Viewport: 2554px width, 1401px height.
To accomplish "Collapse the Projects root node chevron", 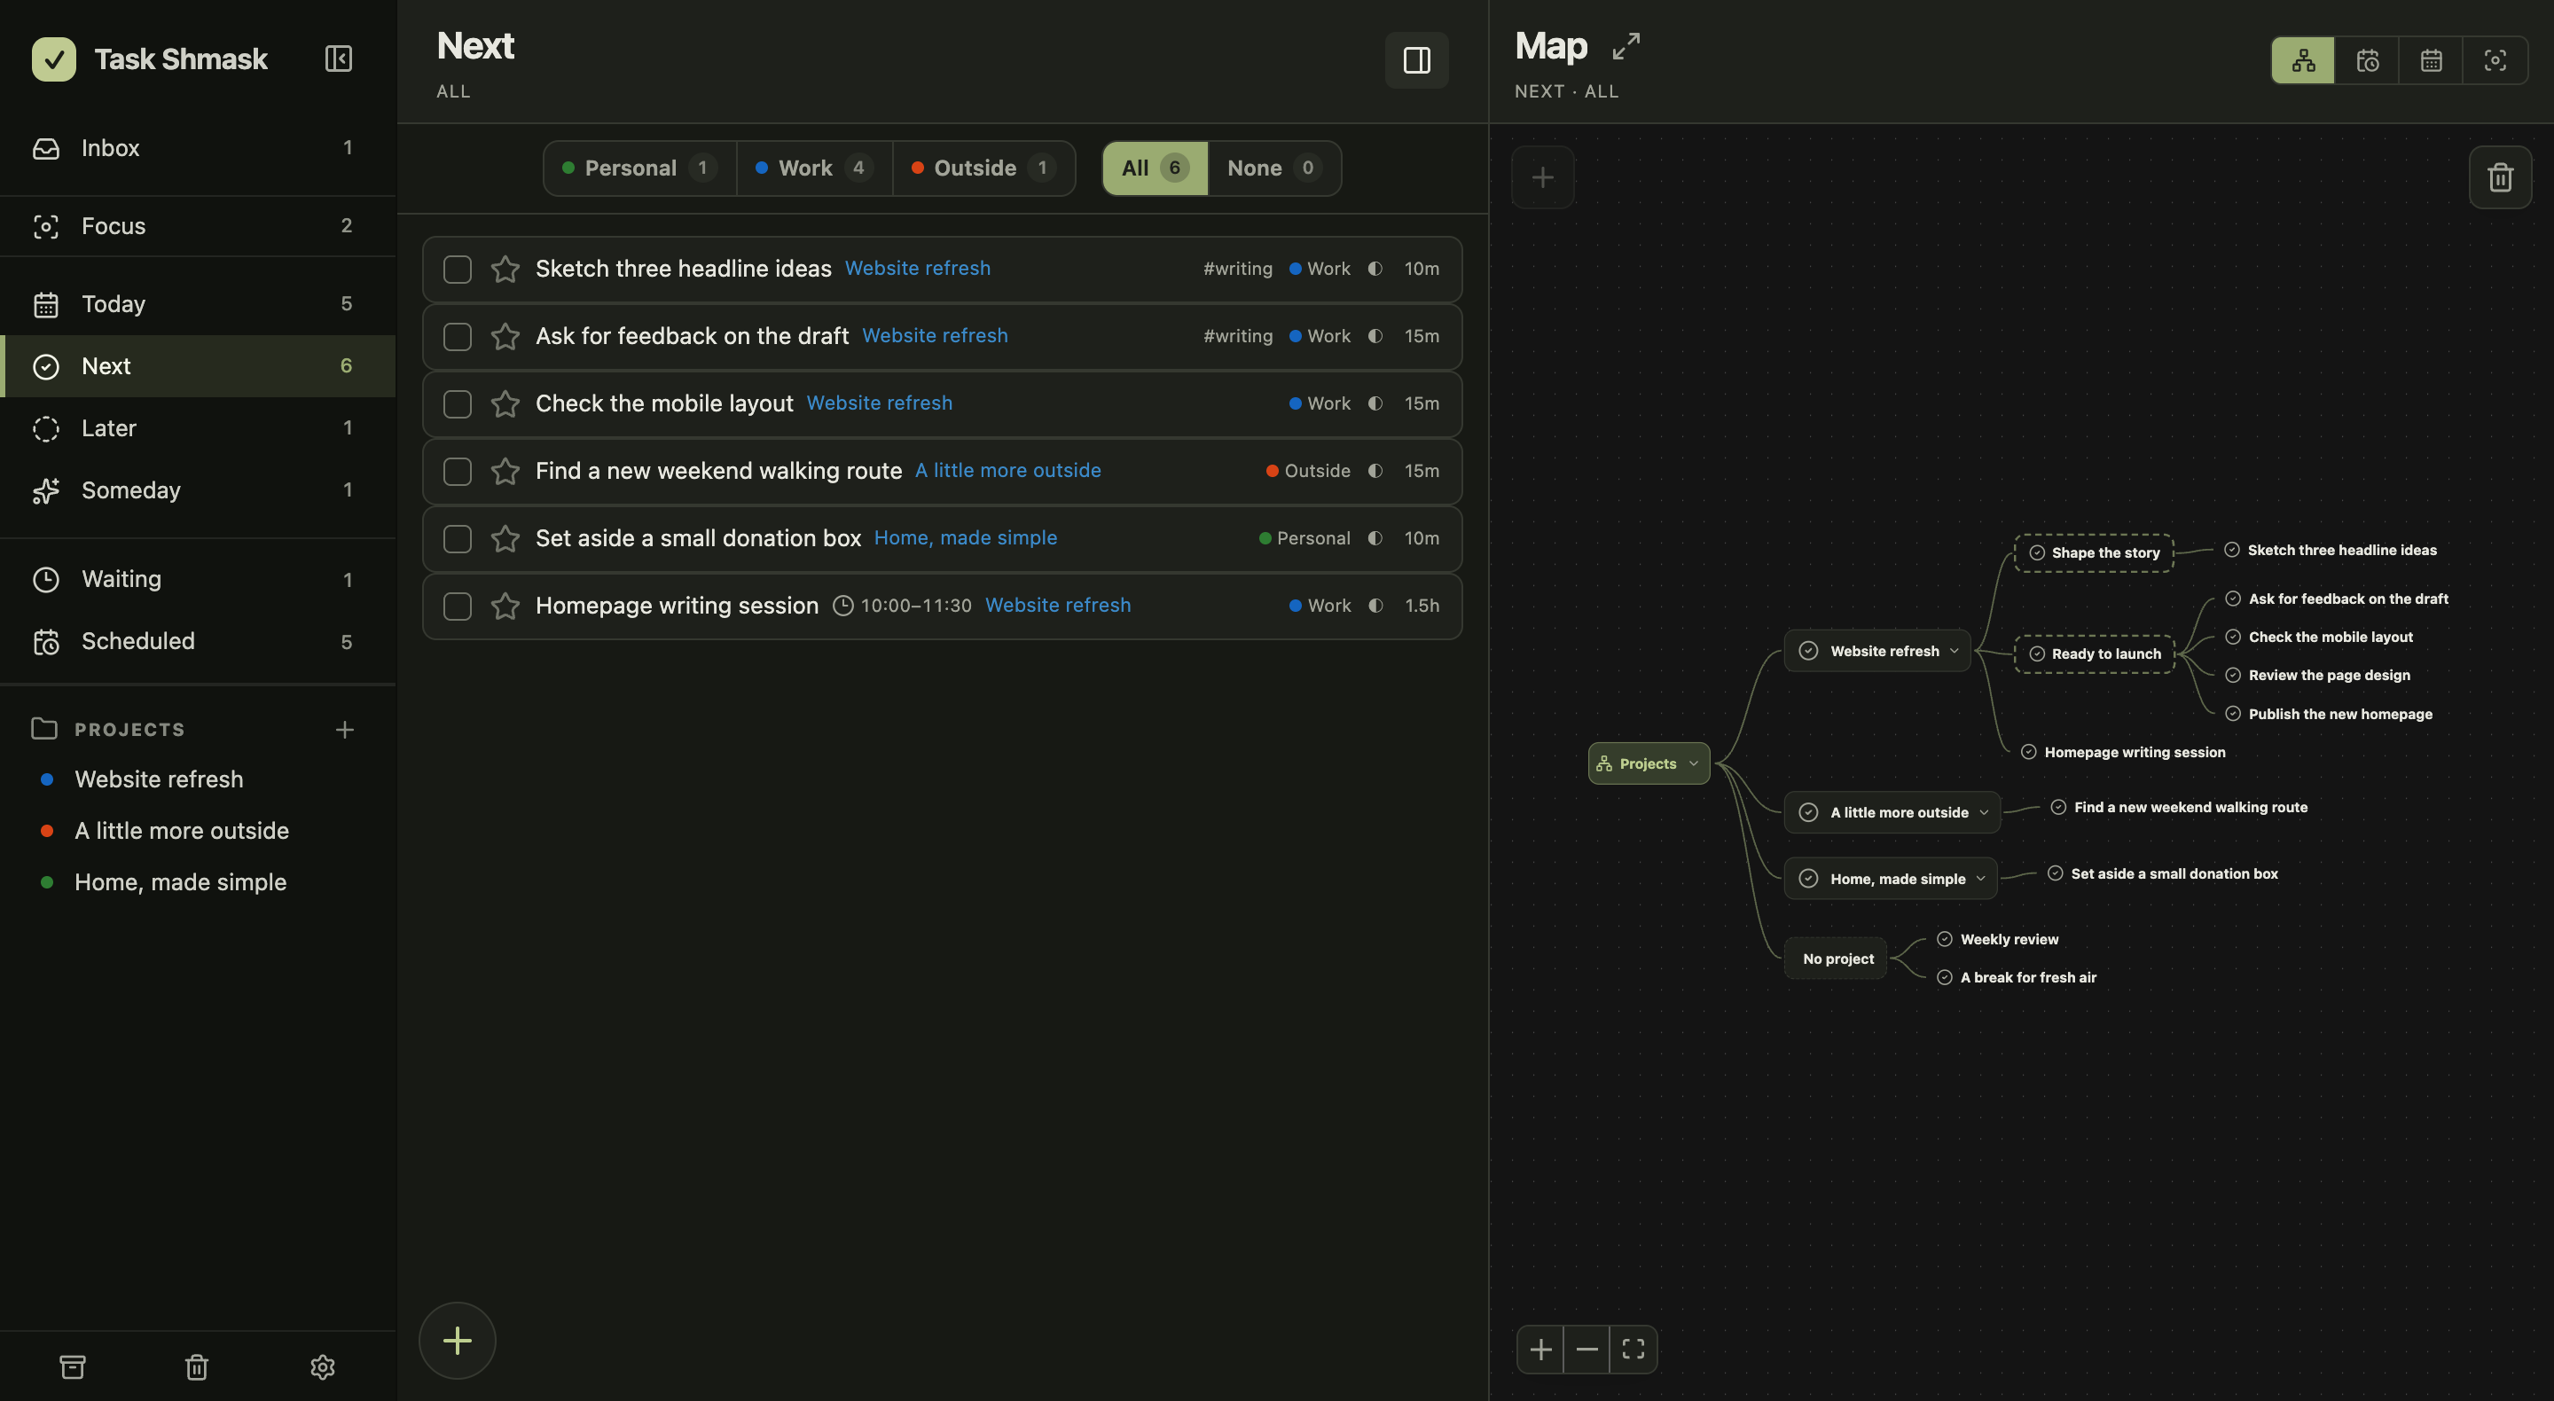I will [x=1694, y=763].
